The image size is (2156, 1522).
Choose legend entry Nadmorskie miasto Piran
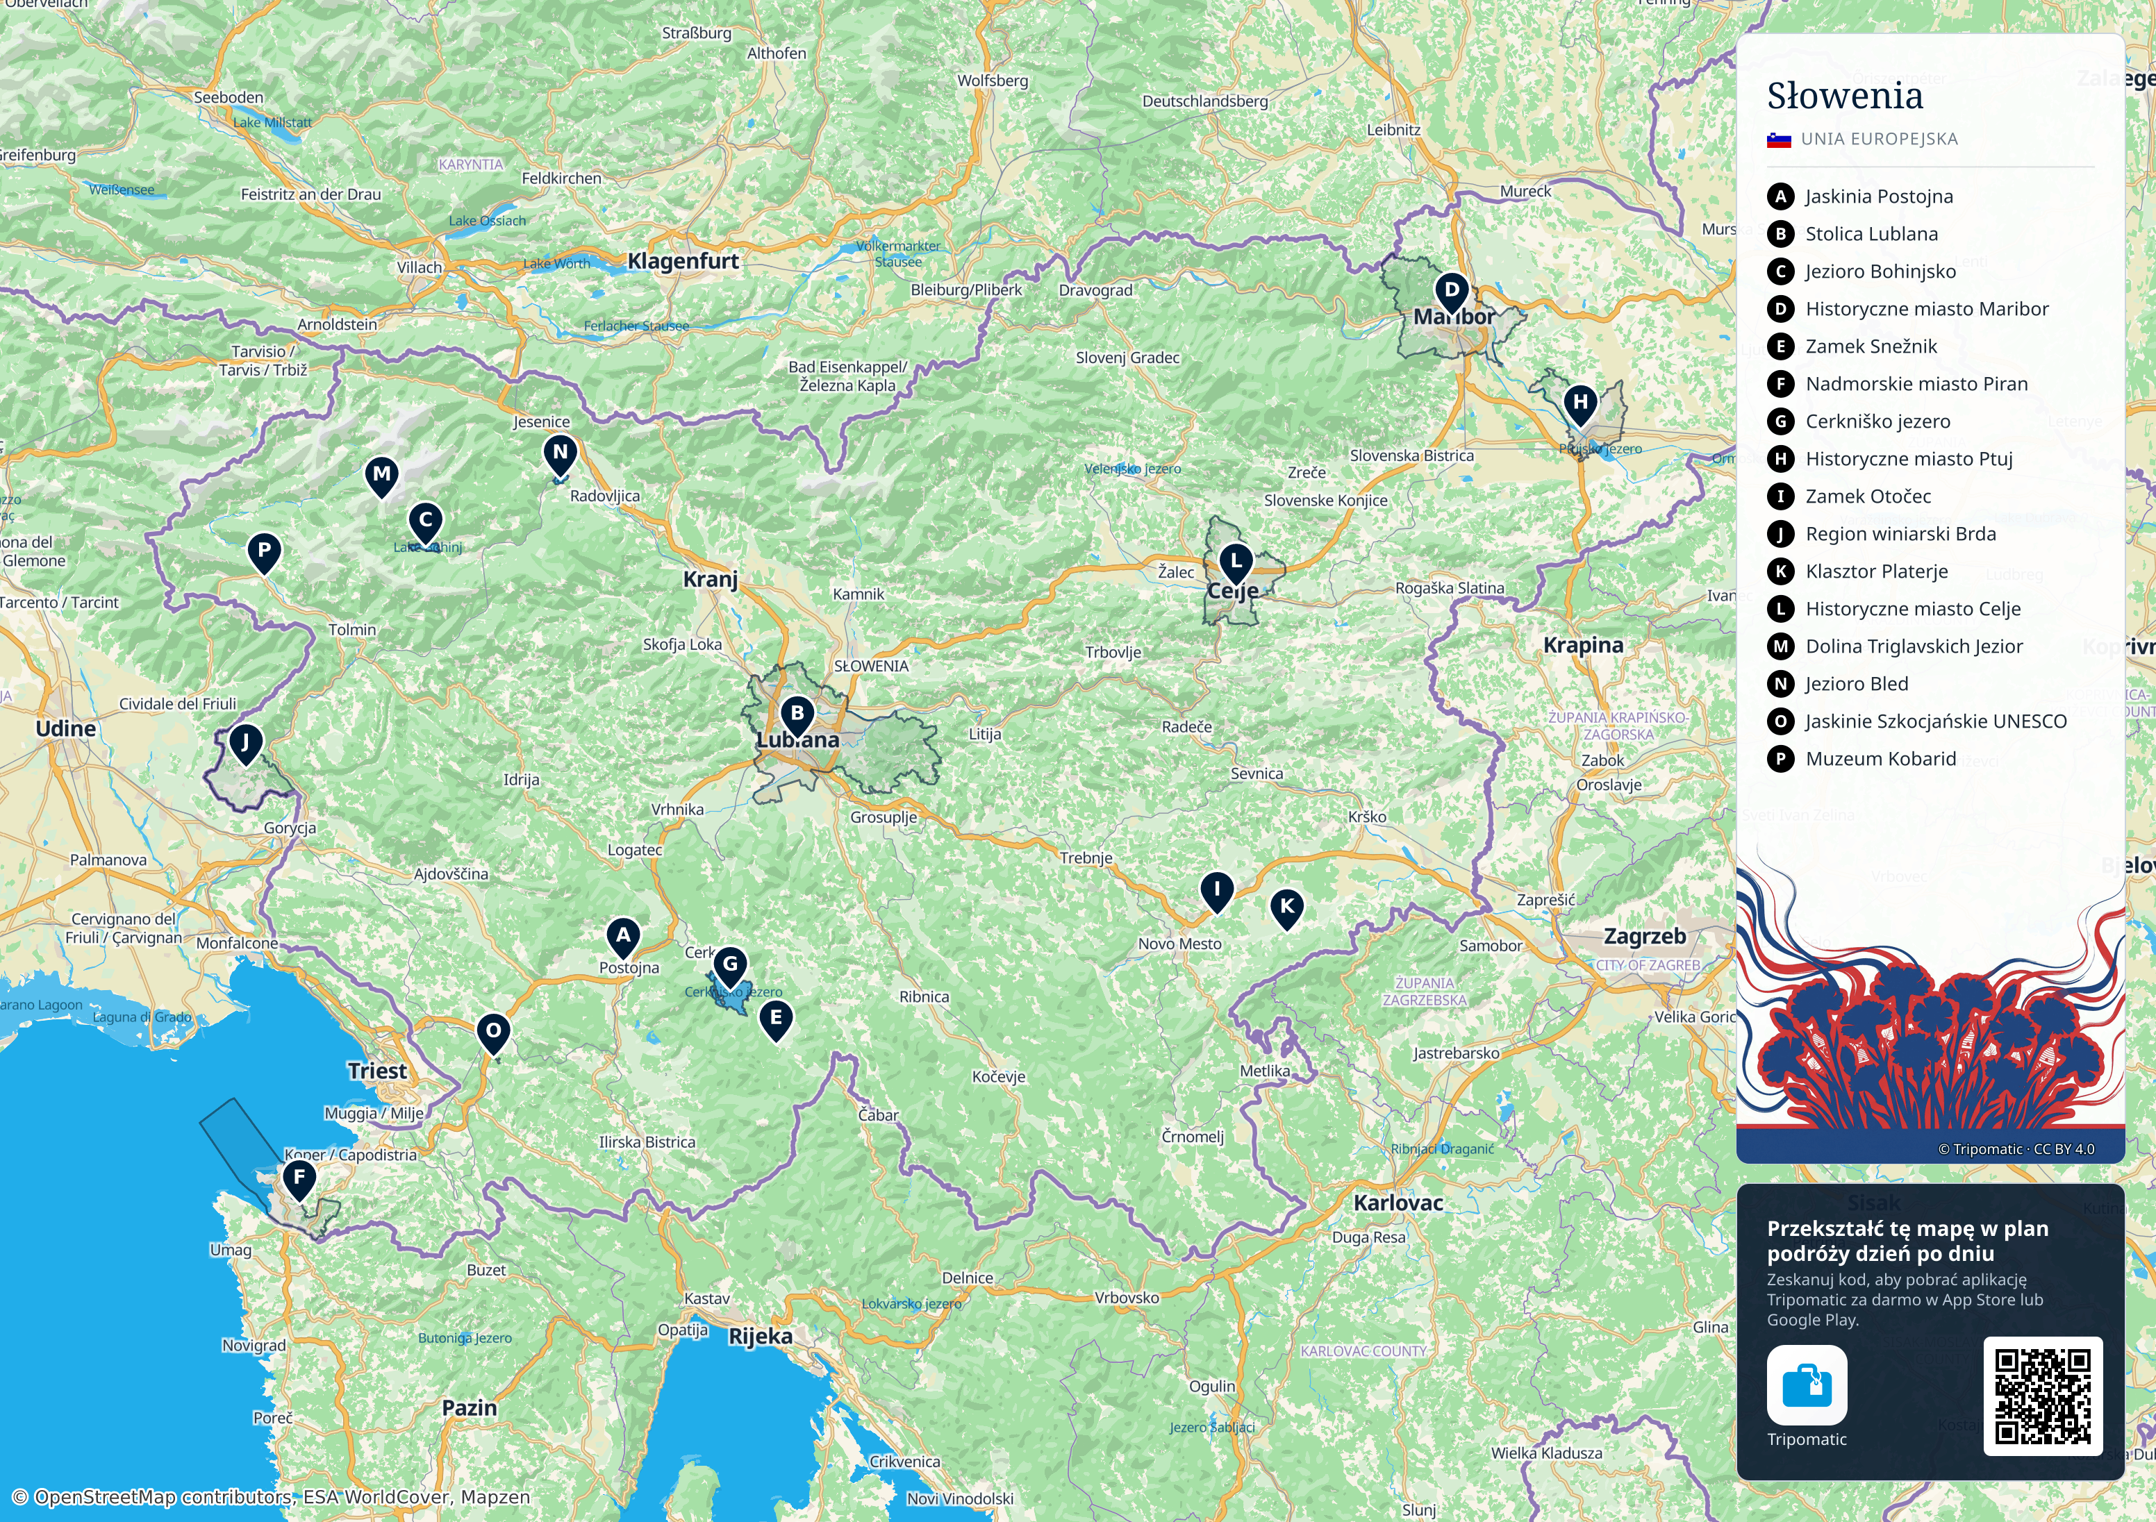pyautogui.click(x=1898, y=384)
